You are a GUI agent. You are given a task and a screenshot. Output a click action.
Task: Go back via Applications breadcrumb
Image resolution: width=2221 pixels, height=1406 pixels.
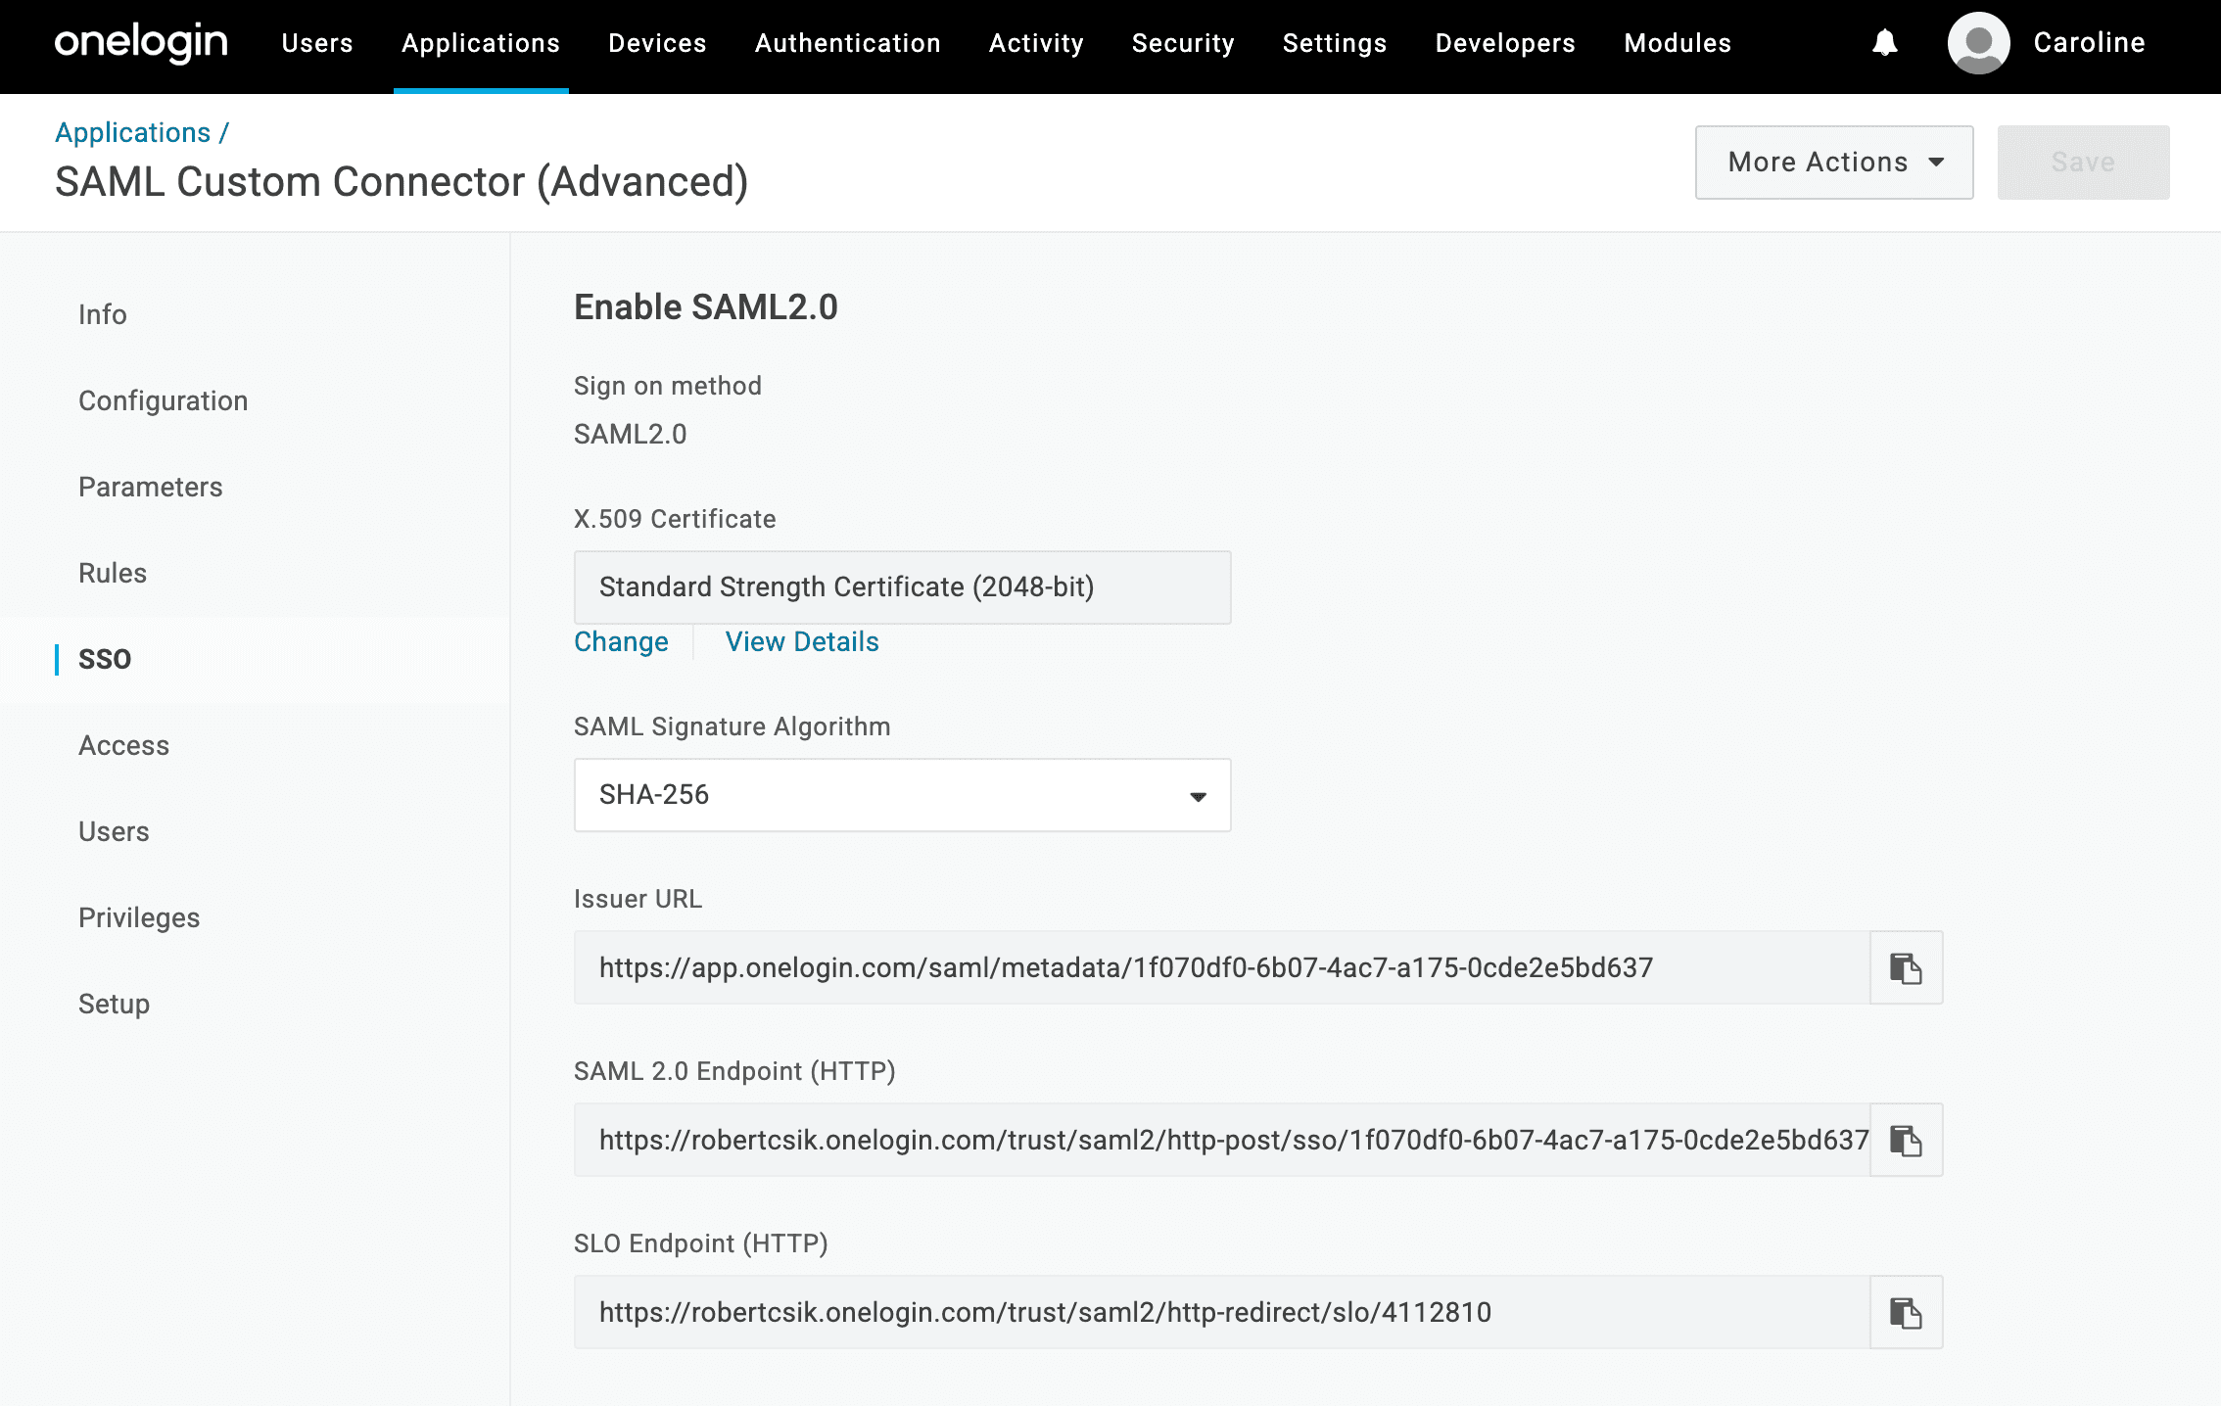[133, 131]
